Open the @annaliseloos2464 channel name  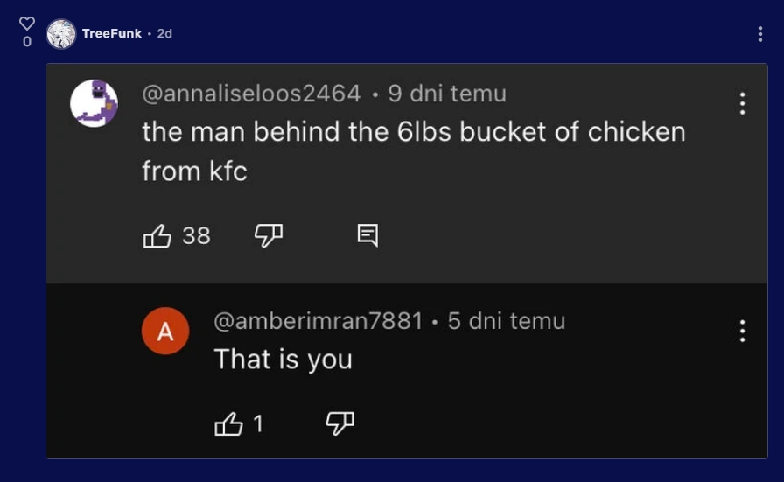(x=251, y=94)
